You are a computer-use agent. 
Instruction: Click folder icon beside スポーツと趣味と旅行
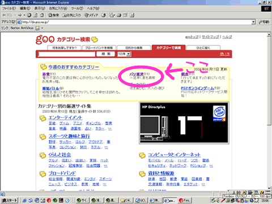tap(42, 137)
